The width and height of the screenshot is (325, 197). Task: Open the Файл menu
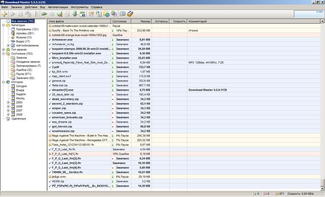coord(5,7)
